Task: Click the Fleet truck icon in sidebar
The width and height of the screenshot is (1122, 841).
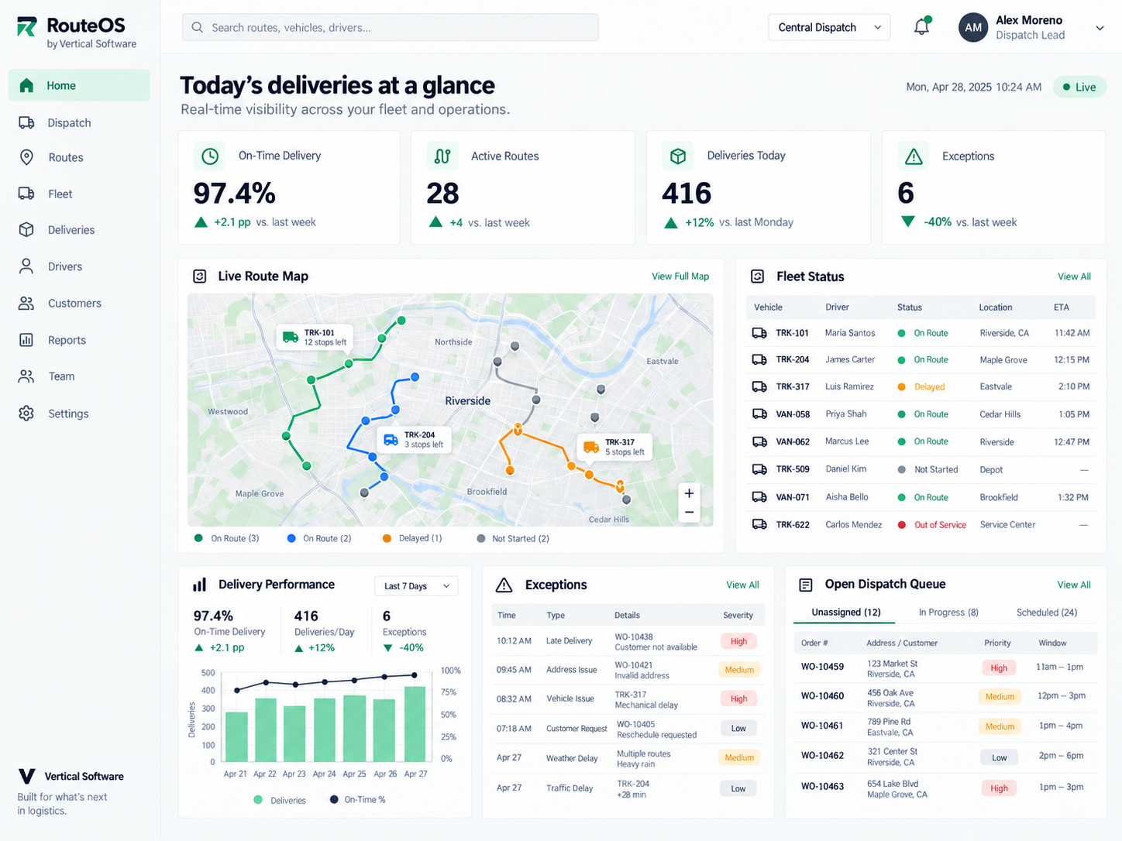Action: pyautogui.click(x=26, y=194)
